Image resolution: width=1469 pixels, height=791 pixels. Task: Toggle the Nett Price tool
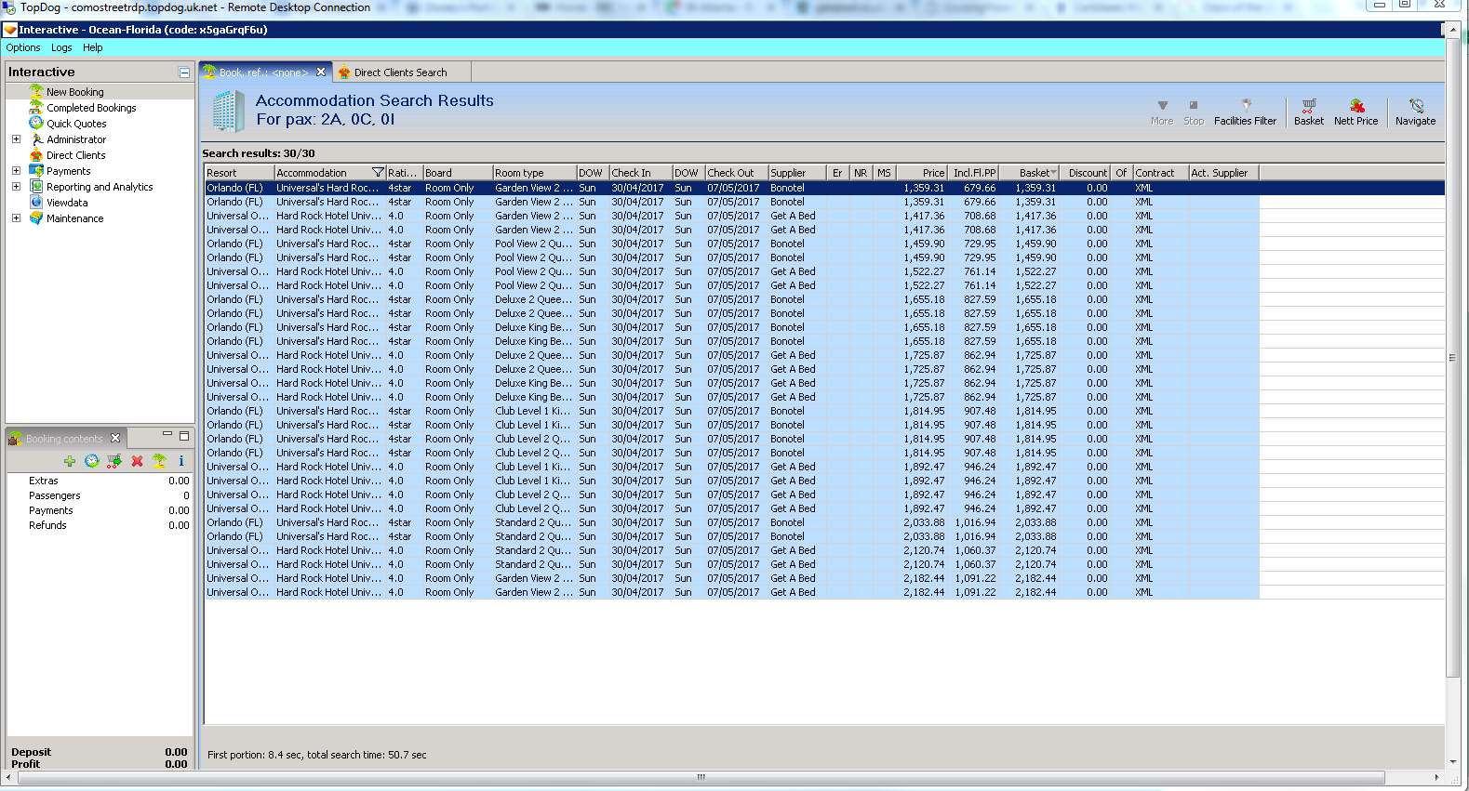tap(1356, 112)
